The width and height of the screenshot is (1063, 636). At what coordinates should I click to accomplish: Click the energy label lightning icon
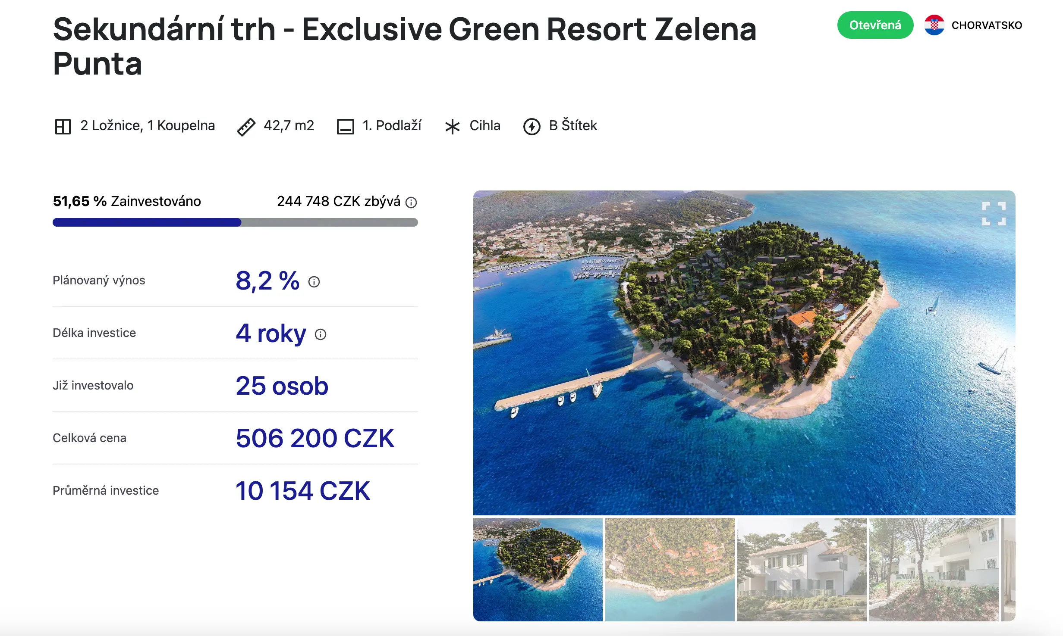(531, 127)
